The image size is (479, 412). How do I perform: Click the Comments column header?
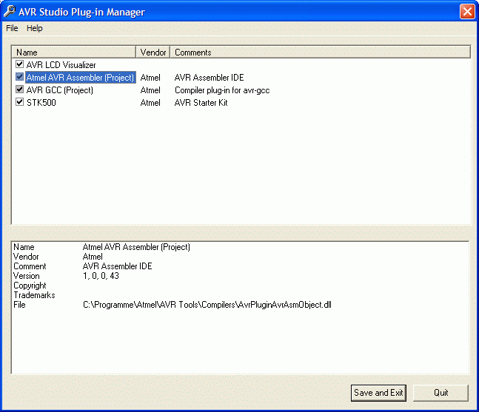tap(320, 53)
